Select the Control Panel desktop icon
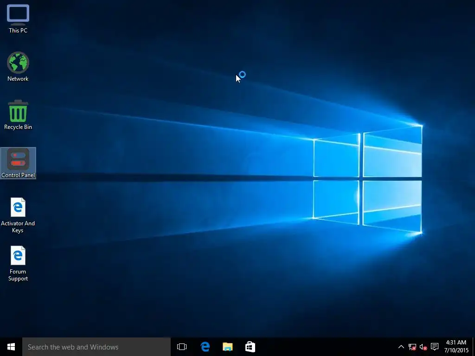 click(18, 163)
